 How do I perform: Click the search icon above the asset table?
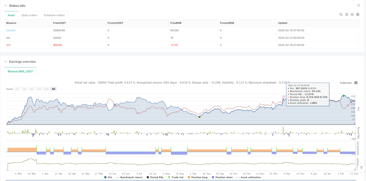tap(341, 14)
